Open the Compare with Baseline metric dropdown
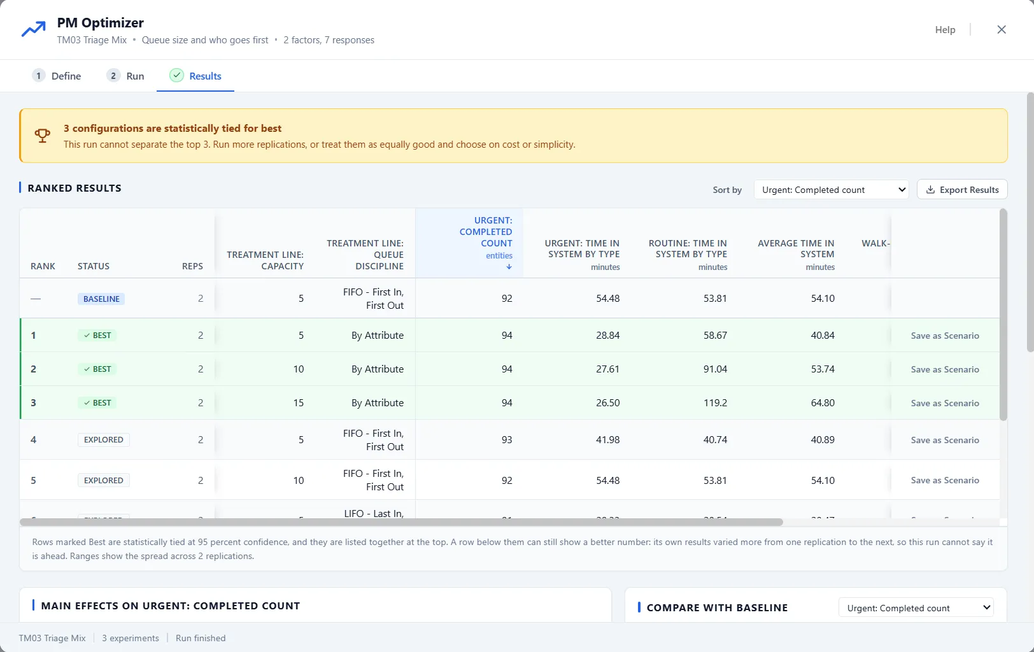This screenshot has height=652, width=1034. click(x=916, y=608)
